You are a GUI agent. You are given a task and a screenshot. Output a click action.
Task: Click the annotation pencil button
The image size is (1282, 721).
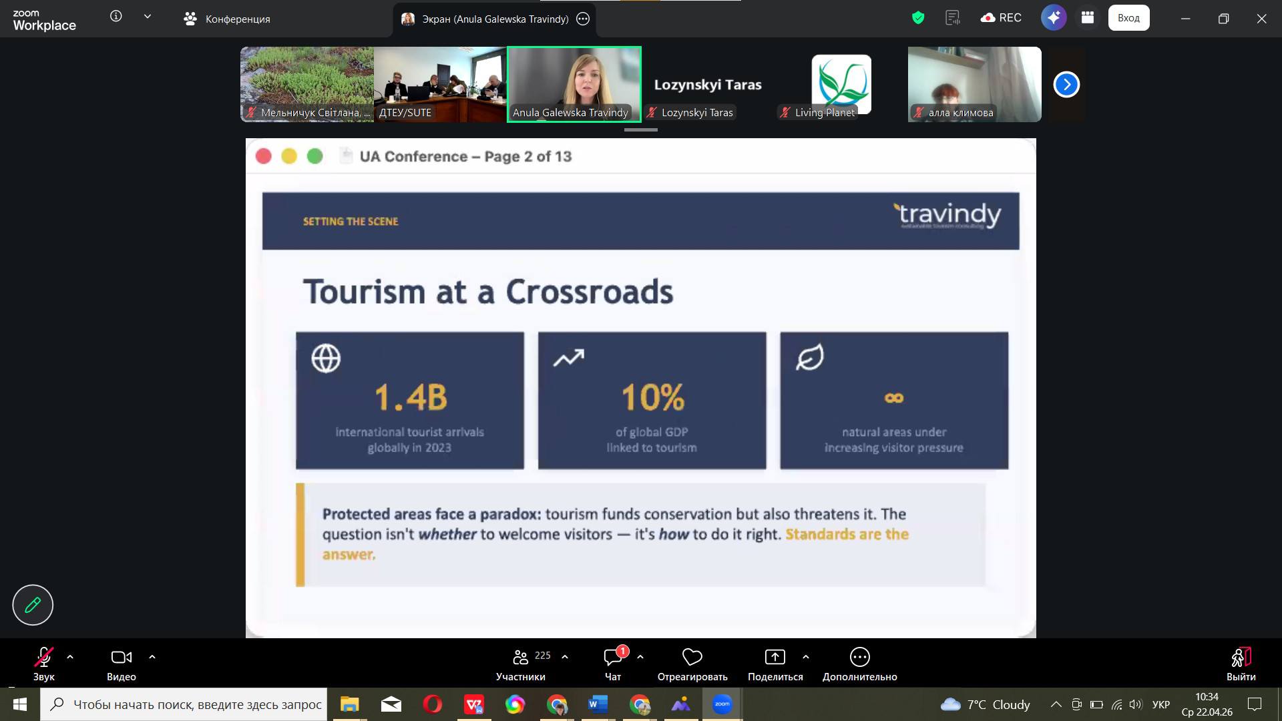click(33, 605)
